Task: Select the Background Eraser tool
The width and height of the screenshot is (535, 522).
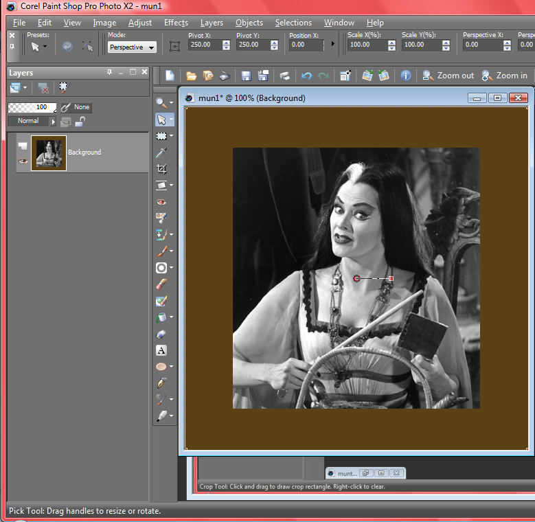Action: coord(161,301)
